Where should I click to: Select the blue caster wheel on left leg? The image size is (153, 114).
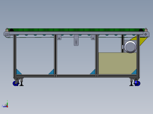[x=16, y=83]
